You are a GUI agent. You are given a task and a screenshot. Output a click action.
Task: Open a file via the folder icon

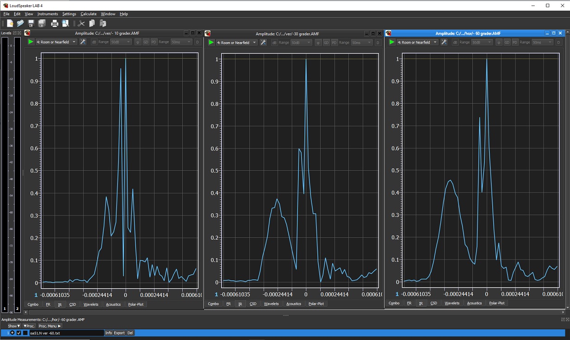click(x=20, y=23)
